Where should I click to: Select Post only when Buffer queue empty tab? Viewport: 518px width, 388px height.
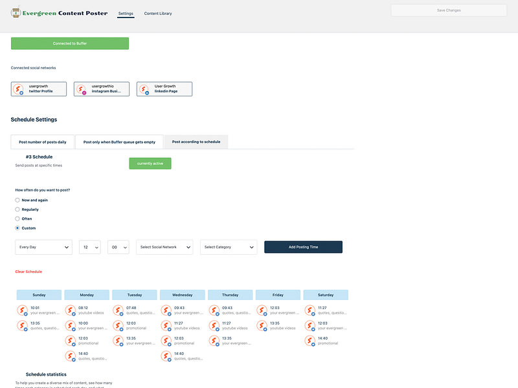(x=119, y=142)
